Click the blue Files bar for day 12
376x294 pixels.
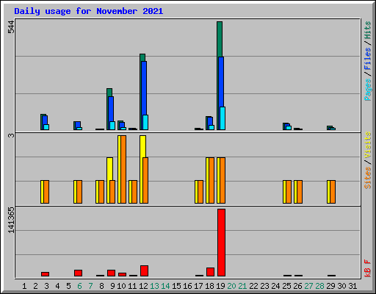[x=144, y=87]
